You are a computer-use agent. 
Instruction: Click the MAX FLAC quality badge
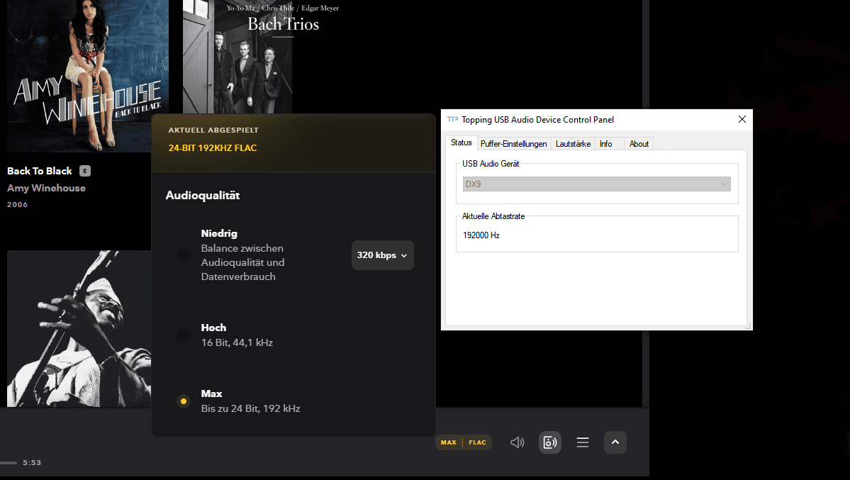click(464, 442)
